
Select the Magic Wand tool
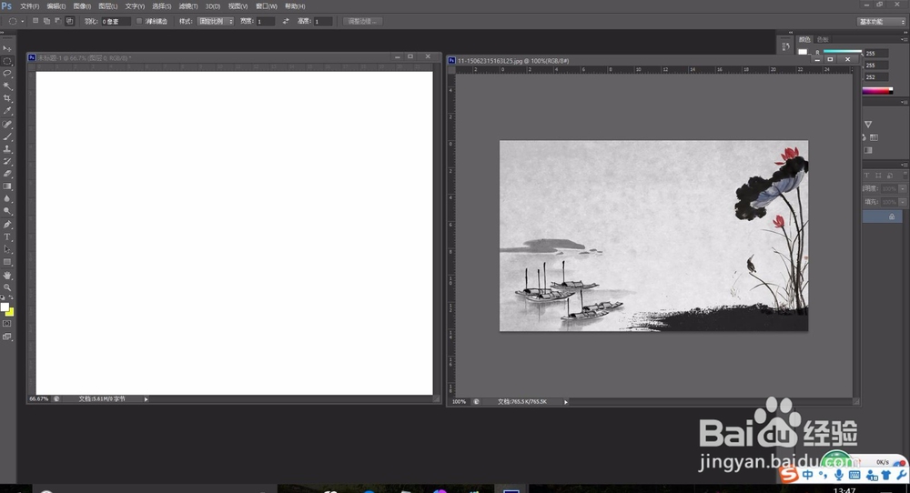point(7,86)
